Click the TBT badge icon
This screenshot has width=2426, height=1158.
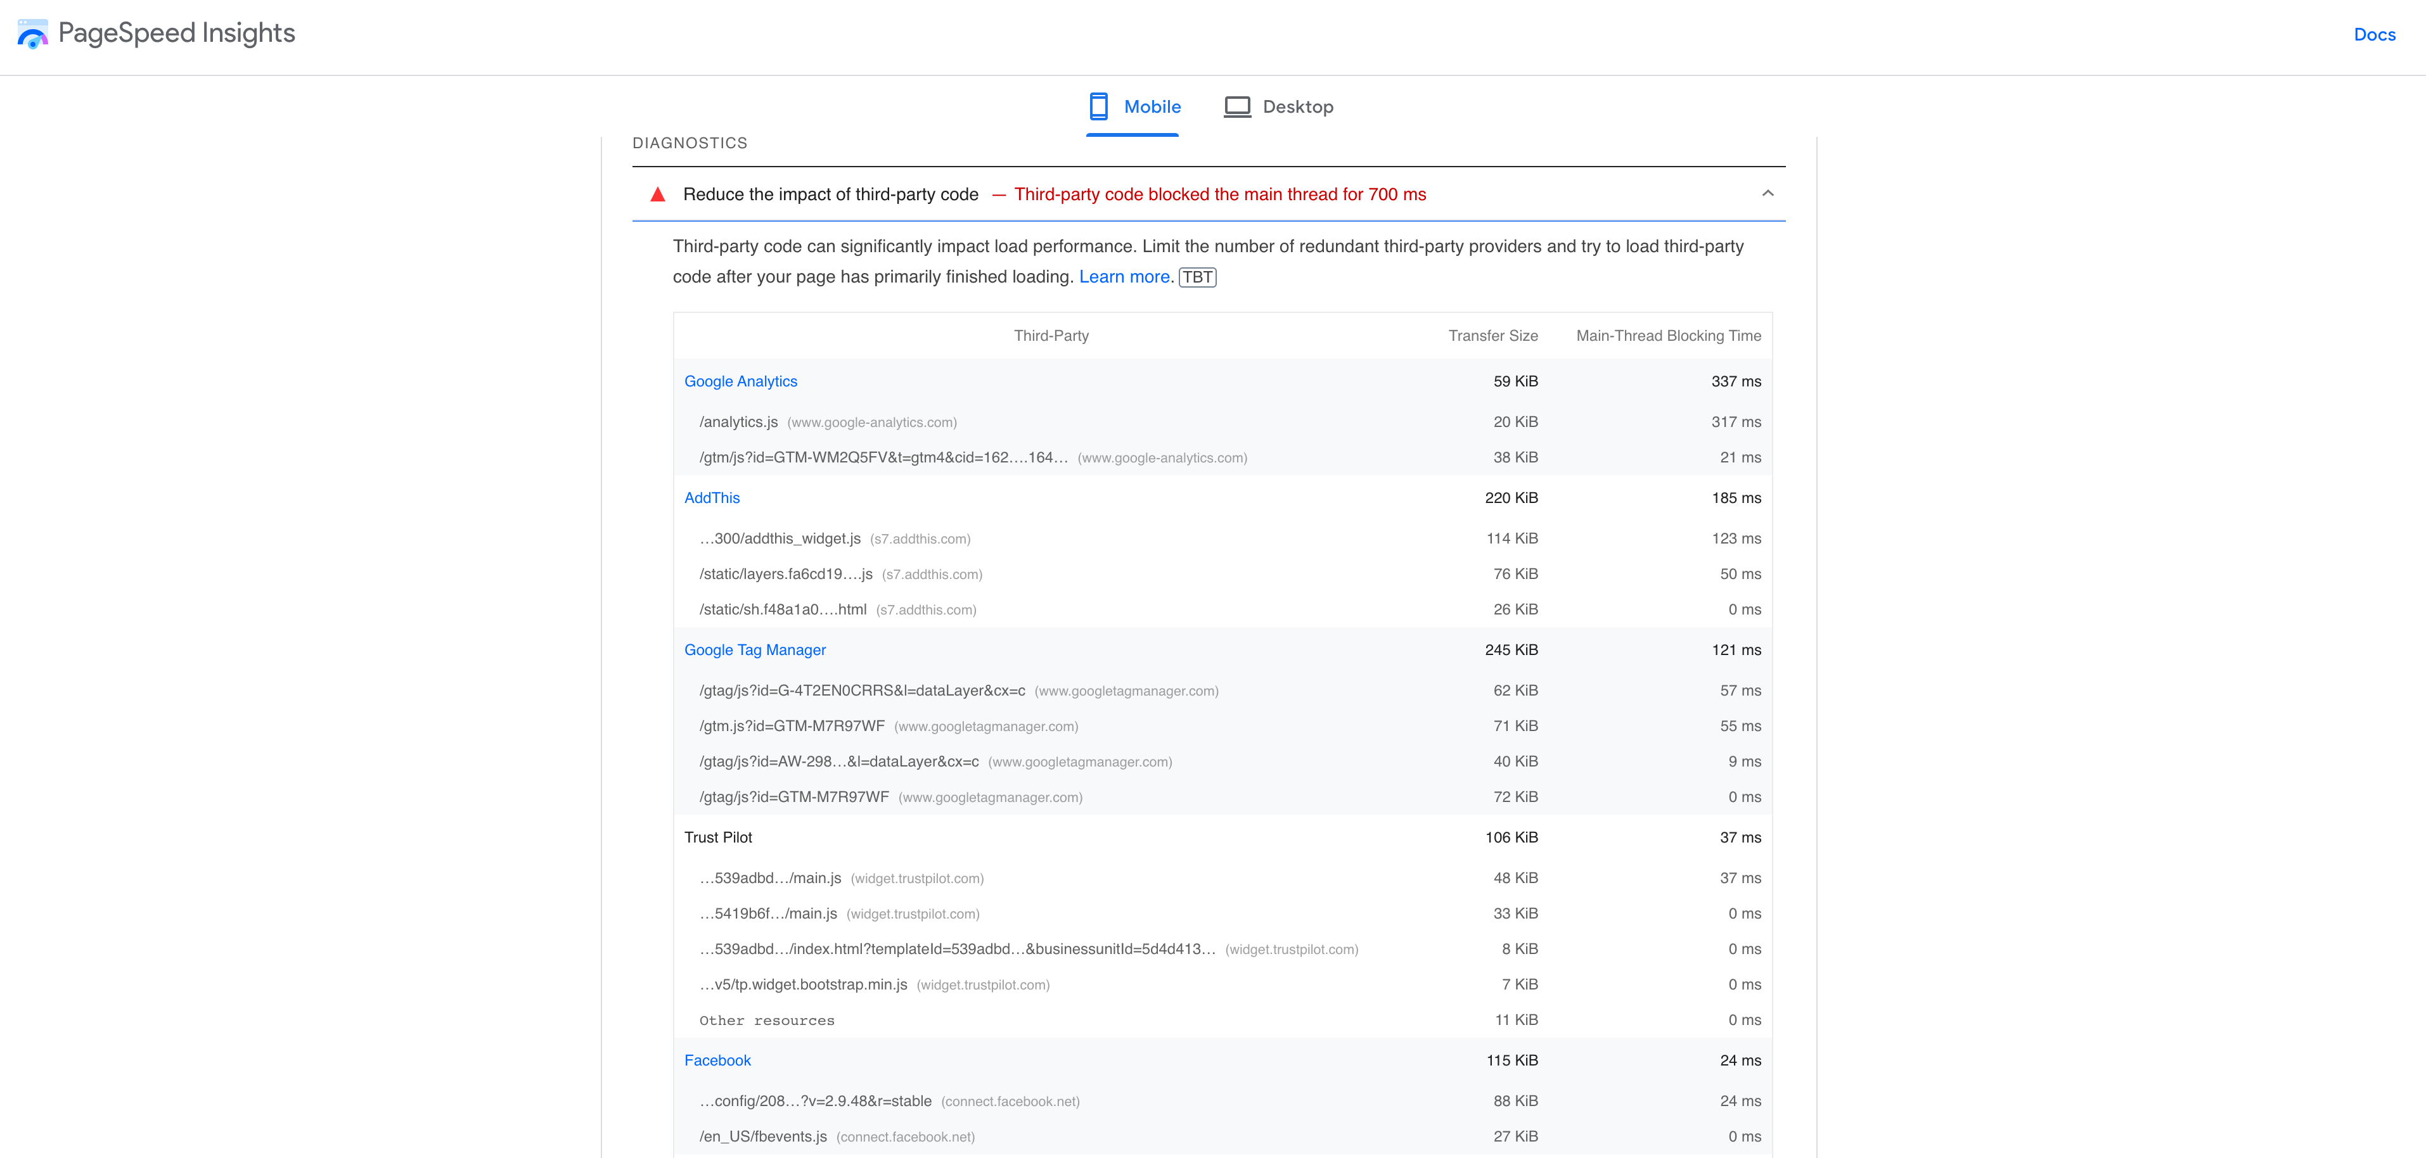[1198, 277]
